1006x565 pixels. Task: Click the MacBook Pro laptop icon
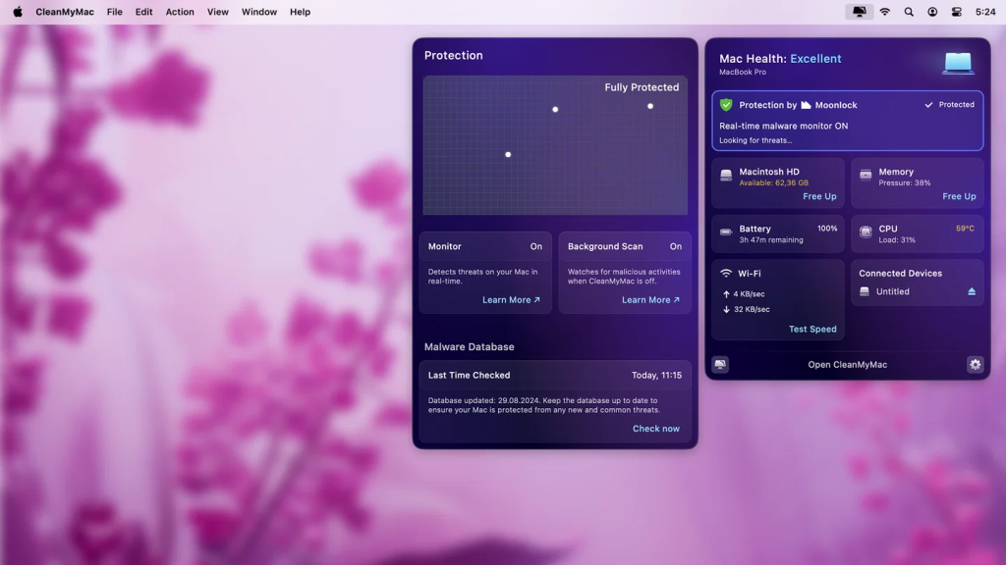(x=958, y=64)
